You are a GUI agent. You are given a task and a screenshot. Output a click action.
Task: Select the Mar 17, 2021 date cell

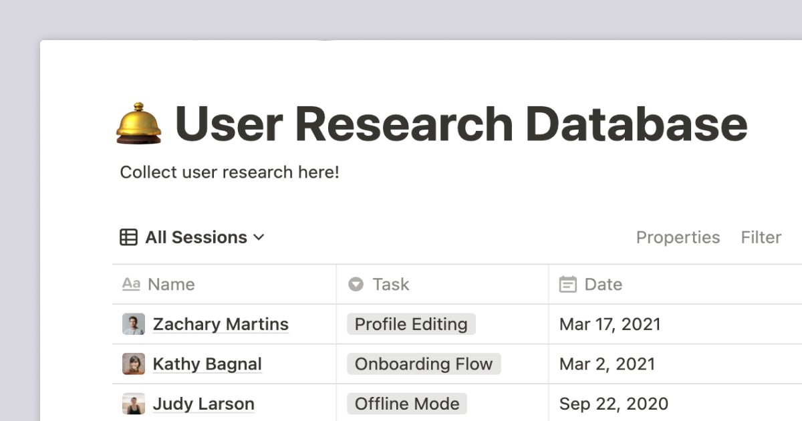tap(675, 324)
